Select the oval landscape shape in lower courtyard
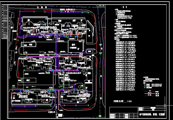Viewport: 173px width, 120px height. point(79,86)
